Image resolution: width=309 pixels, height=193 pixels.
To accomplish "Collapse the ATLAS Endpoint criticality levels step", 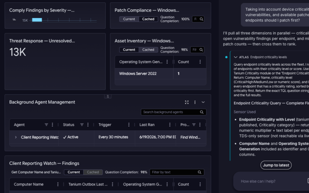I will (x=235, y=57).
